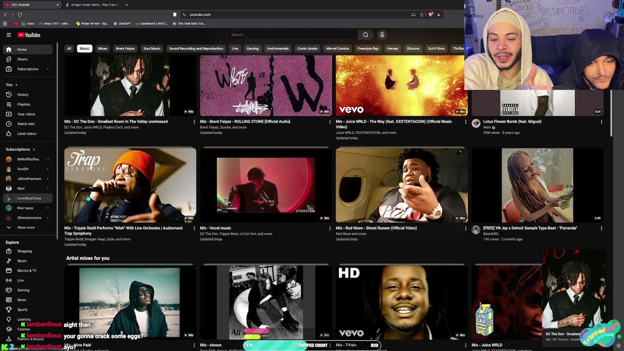Expand subscriptions with Show more
The height and width of the screenshot is (351, 624).
pyautogui.click(x=28, y=227)
